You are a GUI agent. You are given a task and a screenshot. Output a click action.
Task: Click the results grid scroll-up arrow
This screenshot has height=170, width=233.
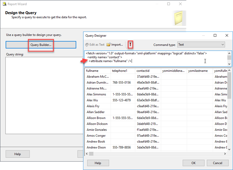pos(229,70)
